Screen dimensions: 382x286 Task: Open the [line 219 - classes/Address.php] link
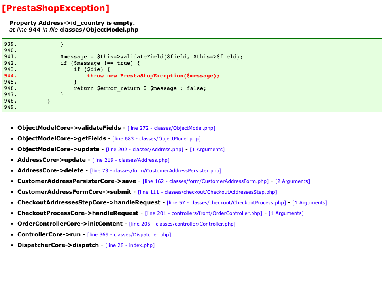pyautogui.click(x=131, y=160)
